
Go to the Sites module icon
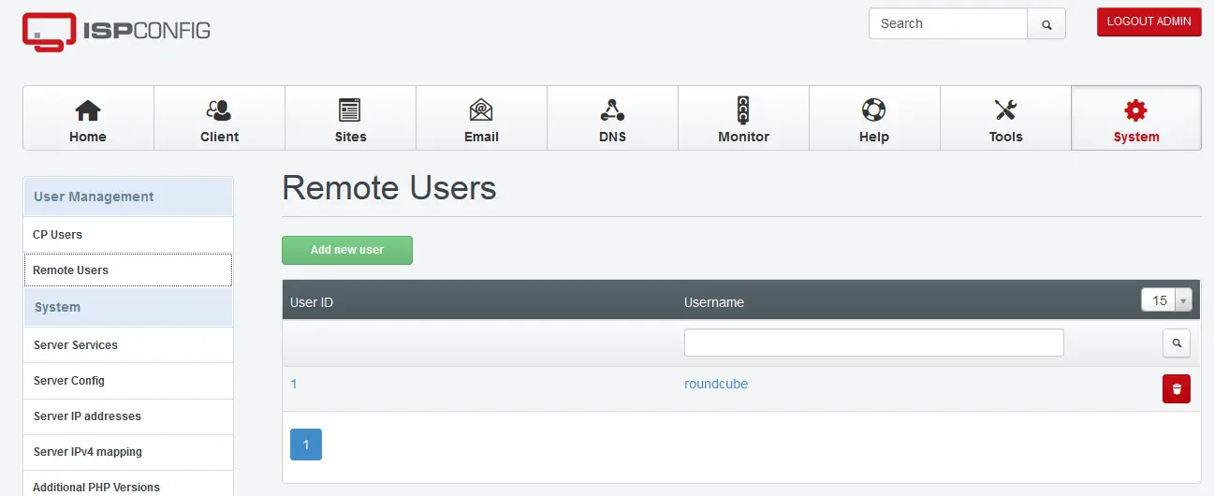click(x=350, y=110)
